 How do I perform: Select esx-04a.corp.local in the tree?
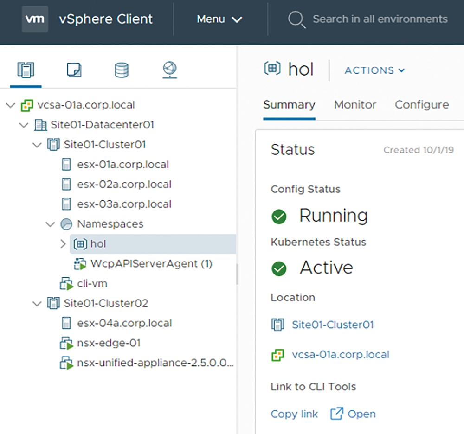[124, 323]
